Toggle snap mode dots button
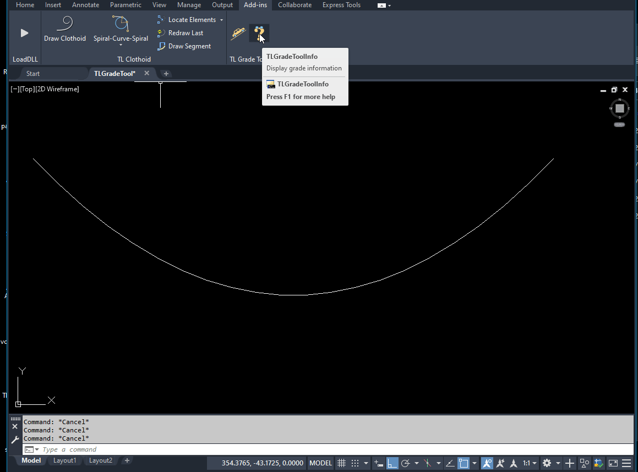 coord(355,463)
